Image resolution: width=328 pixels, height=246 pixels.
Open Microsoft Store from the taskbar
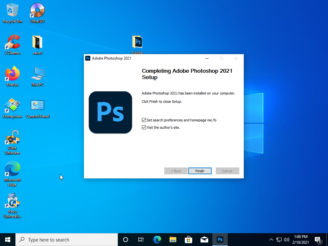click(x=188, y=240)
